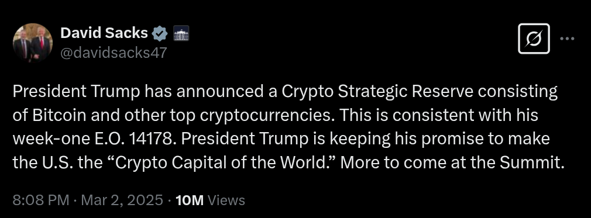Click the word Summit ending the post
Screen dimensions: 591x218
pyautogui.click(x=532, y=162)
